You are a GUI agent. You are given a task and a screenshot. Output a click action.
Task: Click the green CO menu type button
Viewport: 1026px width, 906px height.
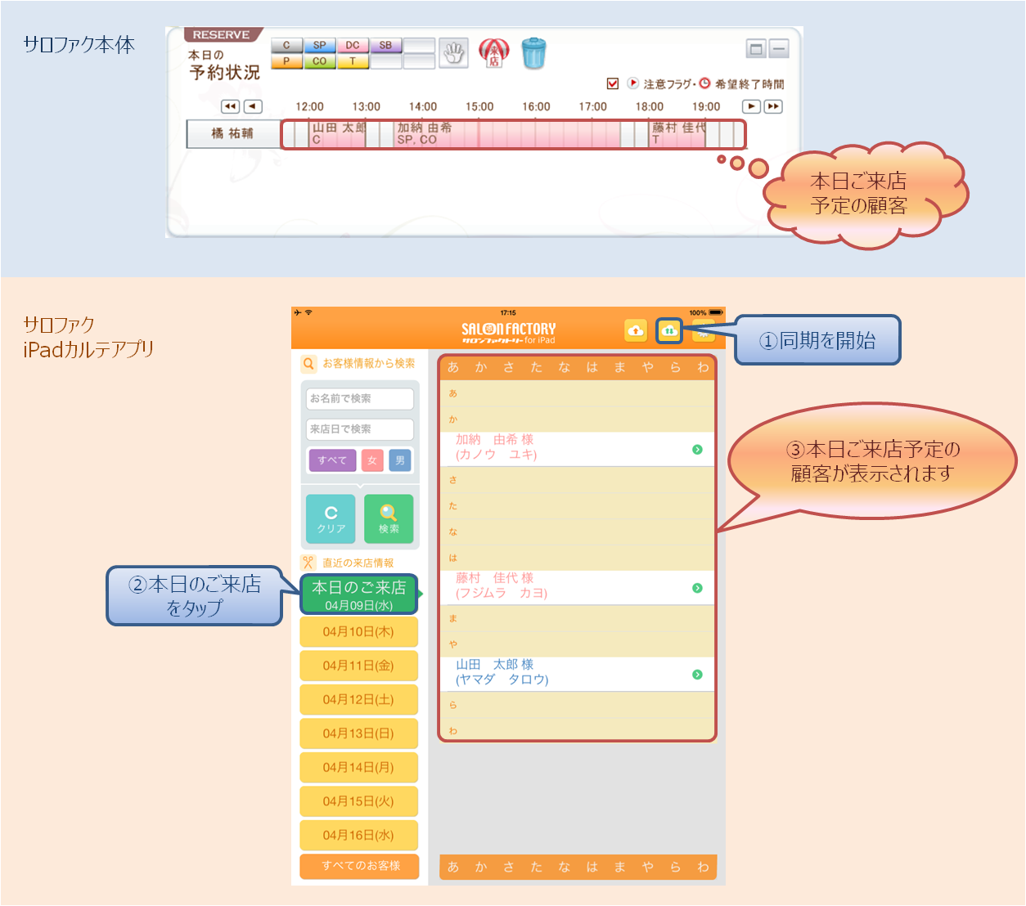click(x=319, y=61)
